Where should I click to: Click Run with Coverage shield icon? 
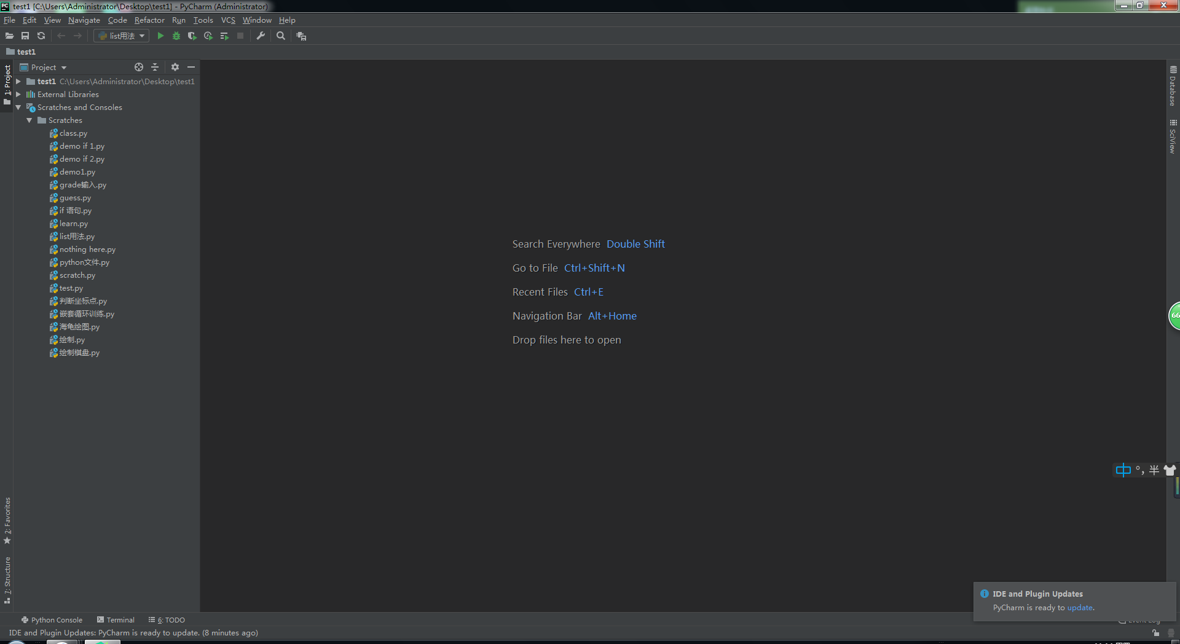(x=192, y=36)
